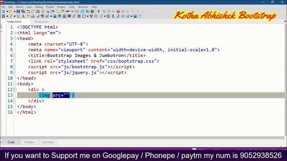Collapse the div tag fold marker
This screenshot has width=287, height=161.
coord(16,89)
